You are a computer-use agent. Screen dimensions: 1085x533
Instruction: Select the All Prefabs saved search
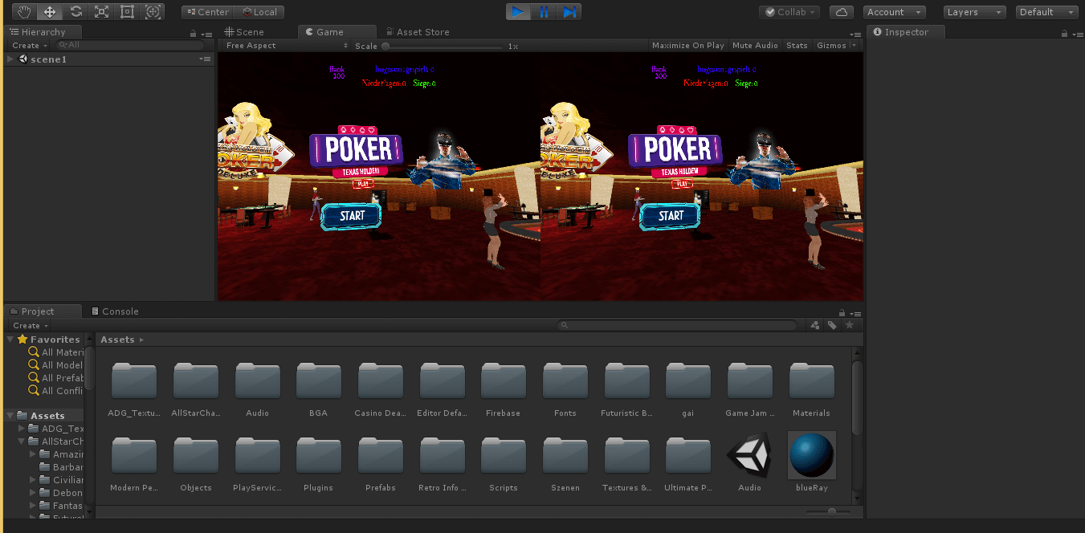click(x=56, y=378)
